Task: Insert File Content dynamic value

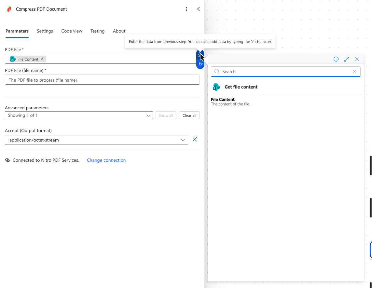Action: point(286,102)
